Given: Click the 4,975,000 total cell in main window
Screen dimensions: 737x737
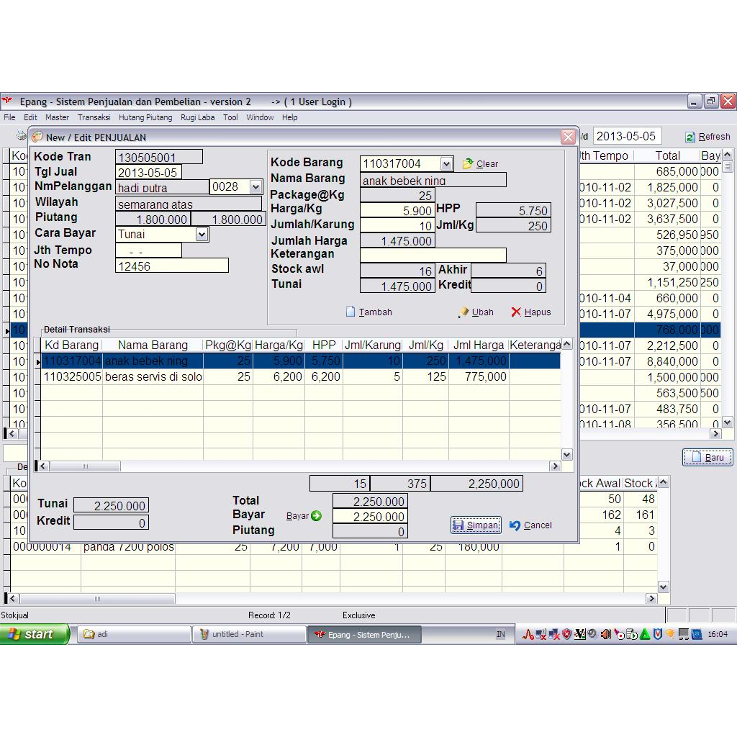Looking at the screenshot, I should [667, 314].
